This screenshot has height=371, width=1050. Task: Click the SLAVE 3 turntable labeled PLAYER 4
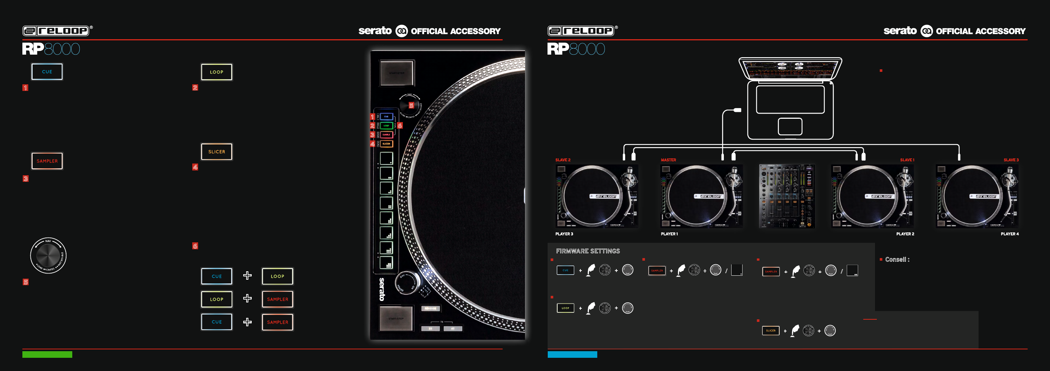(x=977, y=196)
